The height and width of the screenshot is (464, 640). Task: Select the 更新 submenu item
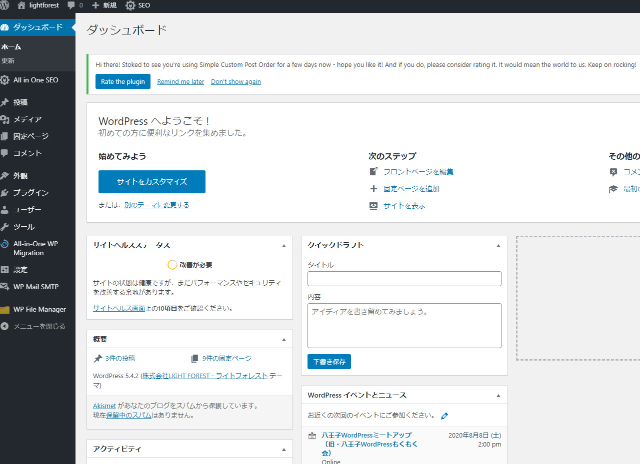pyautogui.click(x=8, y=61)
